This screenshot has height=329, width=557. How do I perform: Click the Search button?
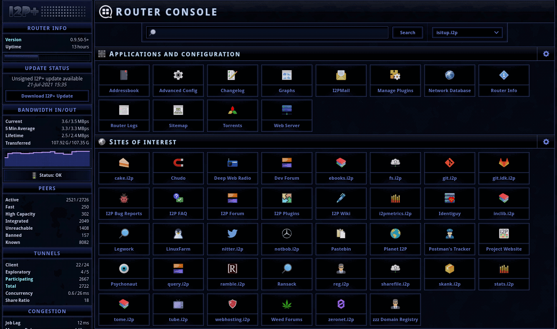(x=408, y=33)
